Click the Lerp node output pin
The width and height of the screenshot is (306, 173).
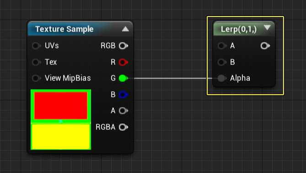[265, 46]
